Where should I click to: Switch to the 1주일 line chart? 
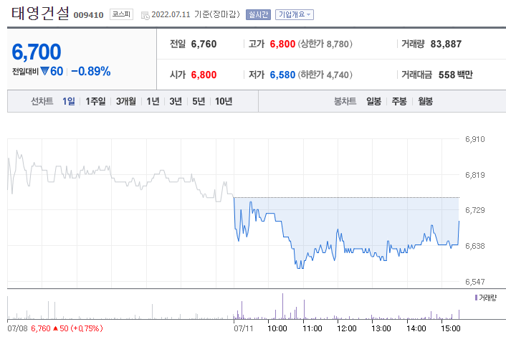[x=95, y=101]
